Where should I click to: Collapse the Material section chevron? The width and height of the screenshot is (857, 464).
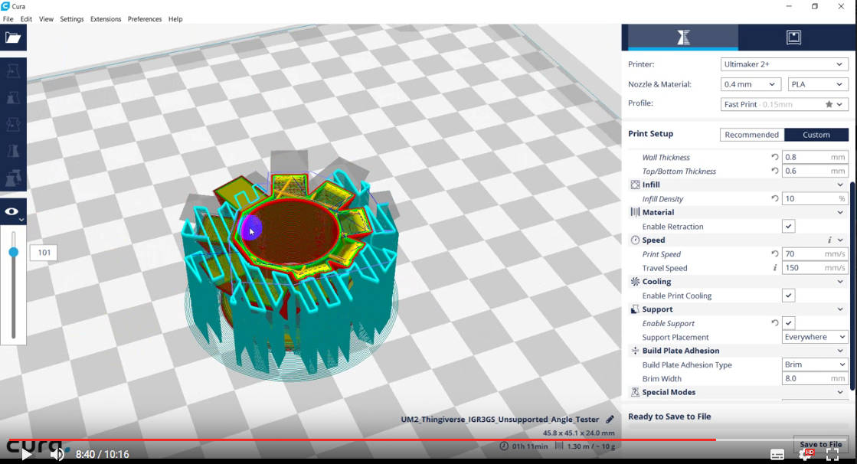click(840, 213)
